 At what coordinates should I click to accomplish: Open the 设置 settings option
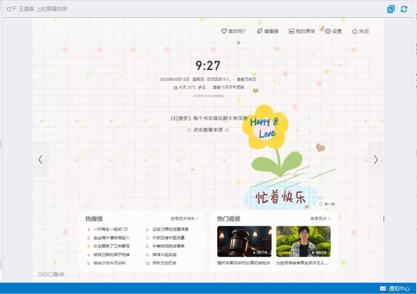[334, 31]
